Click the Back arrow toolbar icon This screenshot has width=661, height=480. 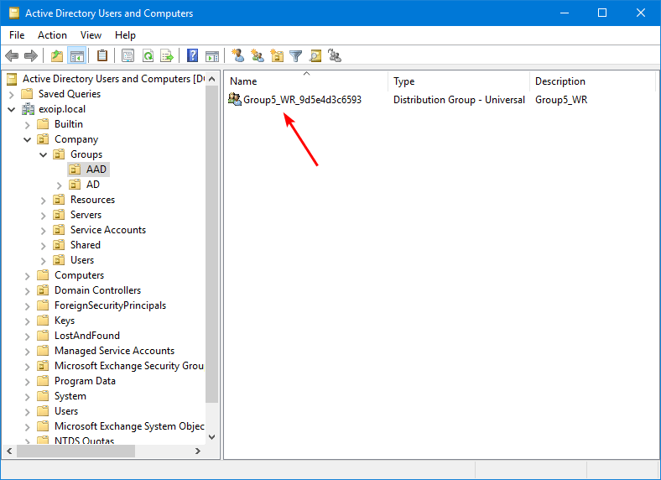(12, 56)
